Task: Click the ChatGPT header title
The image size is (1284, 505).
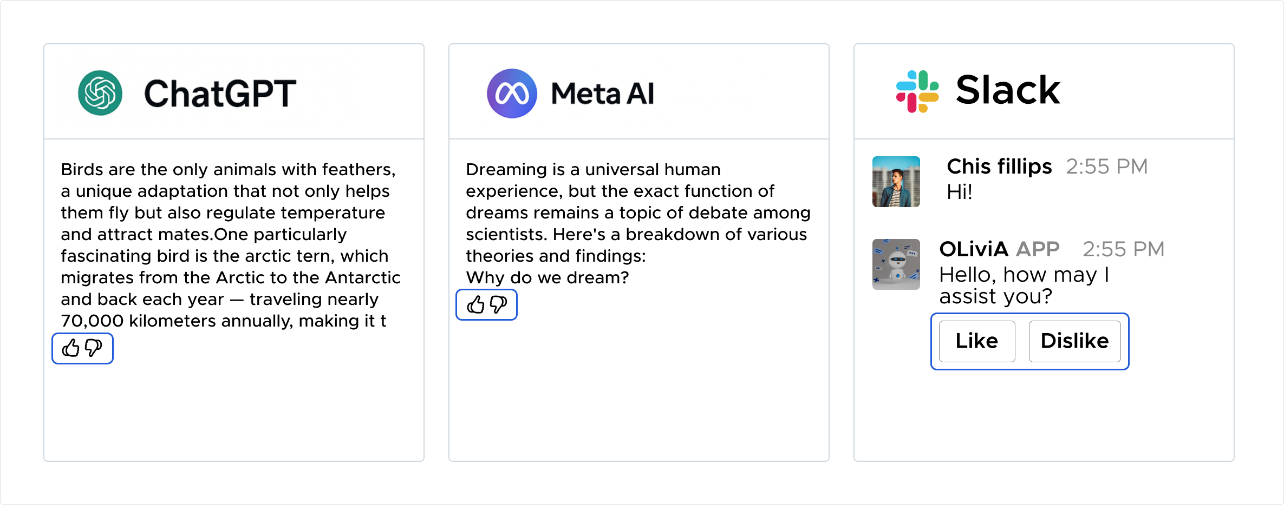Action: click(x=220, y=94)
